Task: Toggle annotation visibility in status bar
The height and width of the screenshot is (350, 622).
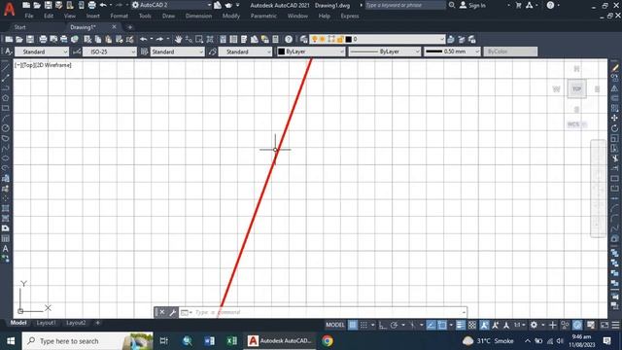Action: [484, 325]
